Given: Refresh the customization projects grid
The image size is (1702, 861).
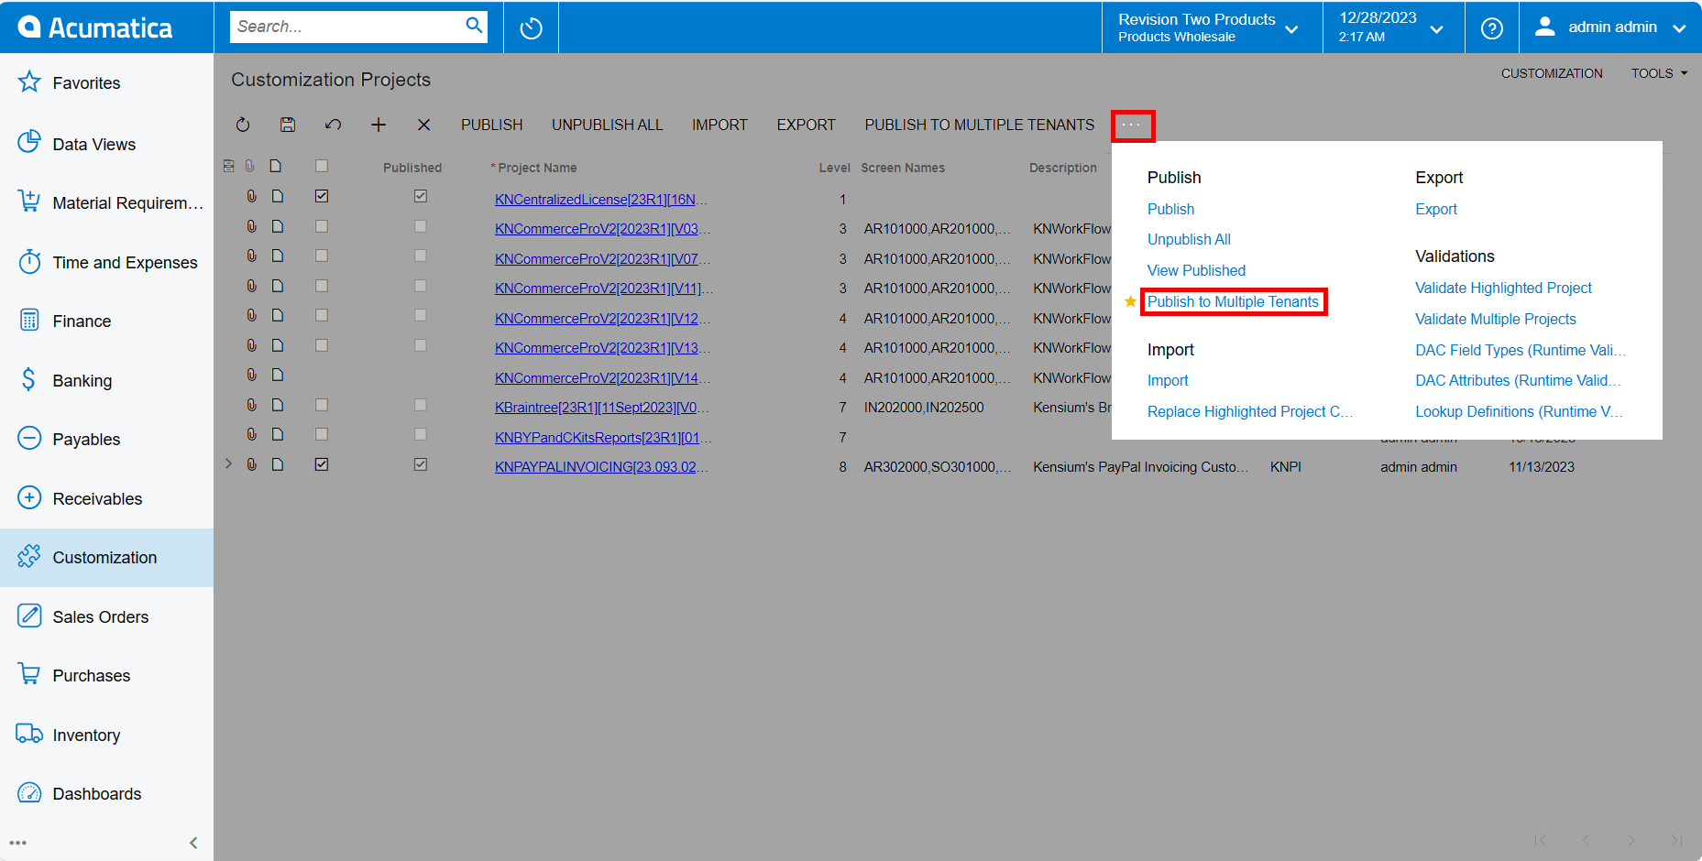Looking at the screenshot, I should 243,125.
